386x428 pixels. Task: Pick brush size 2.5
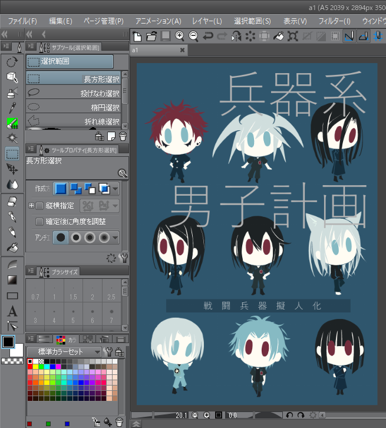pyautogui.click(x=111, y=291)
